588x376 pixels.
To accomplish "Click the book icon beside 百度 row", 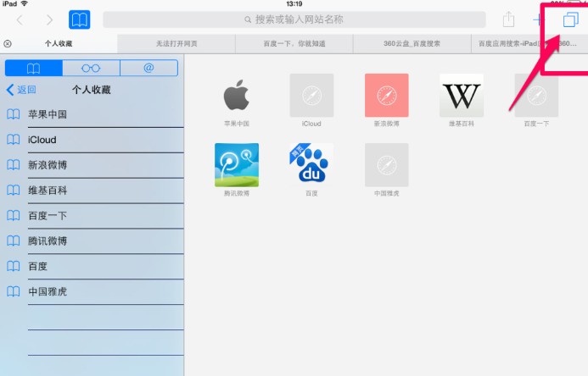I will [x=13, y=266].
